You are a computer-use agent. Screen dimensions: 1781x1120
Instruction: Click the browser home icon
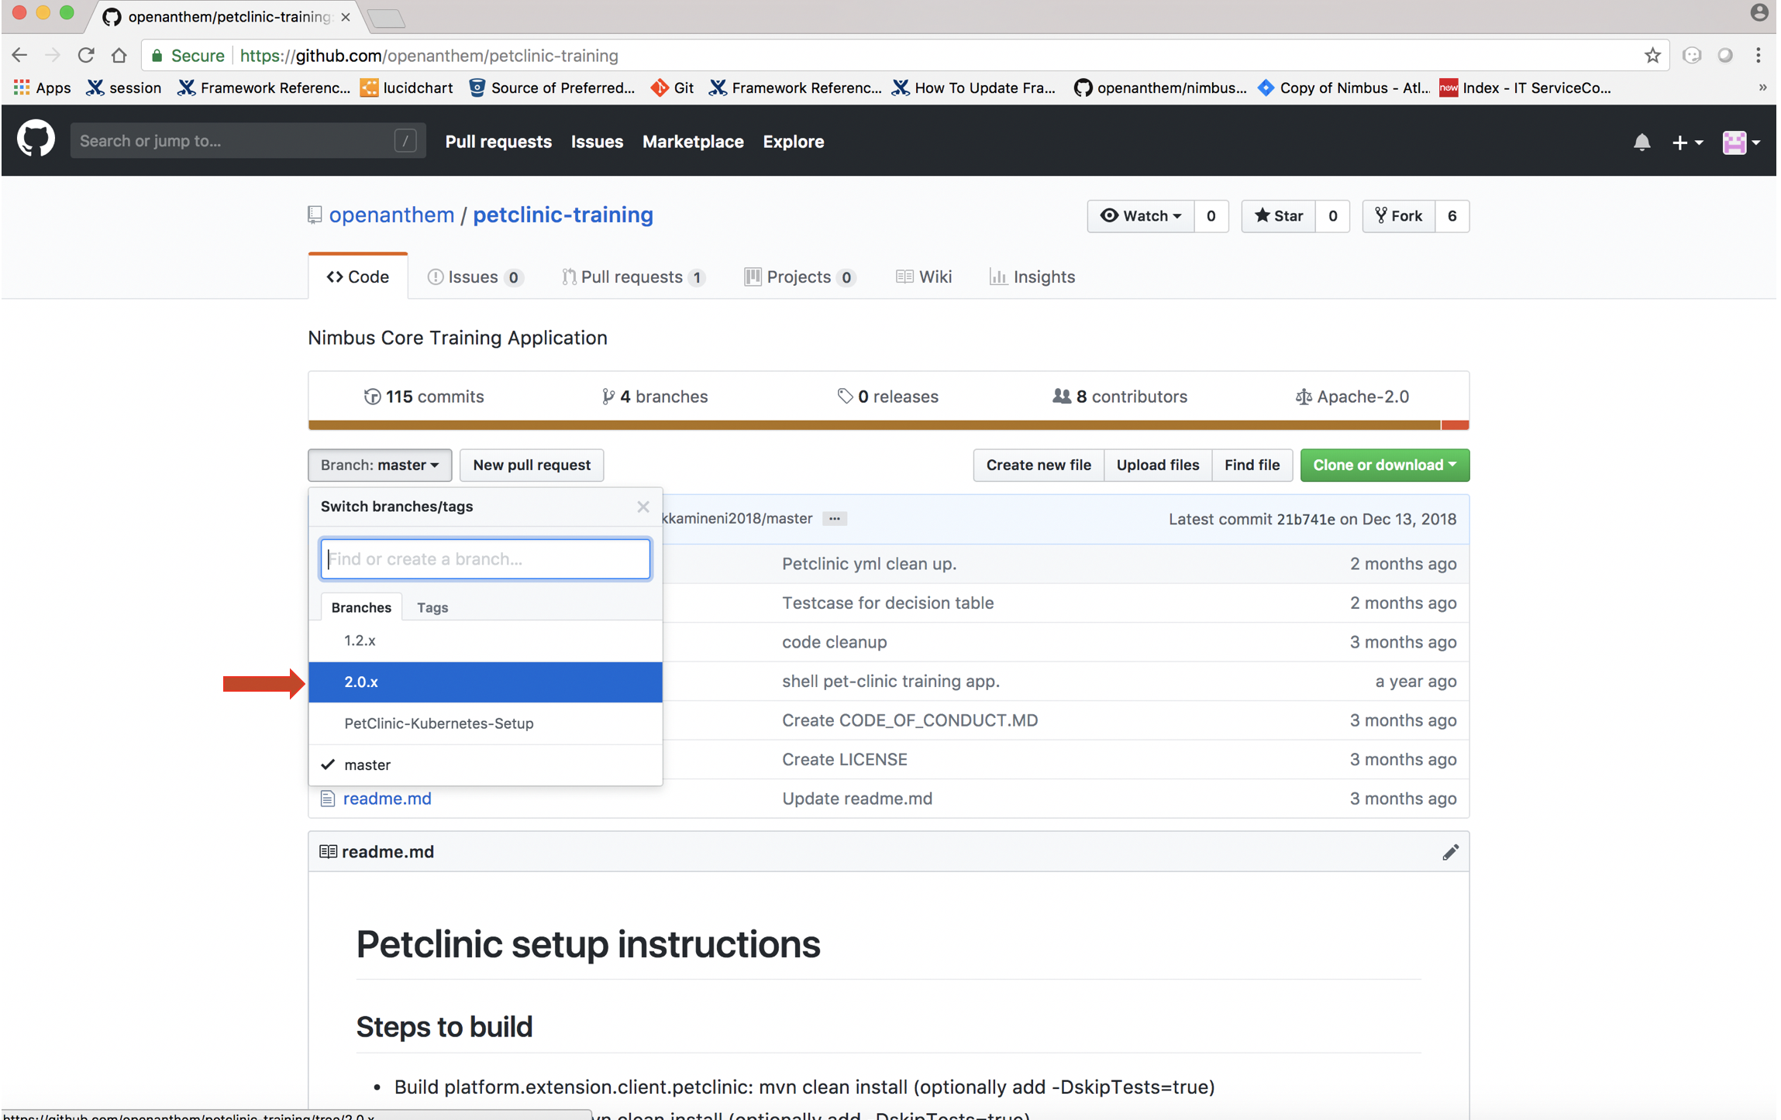(119, 56)
